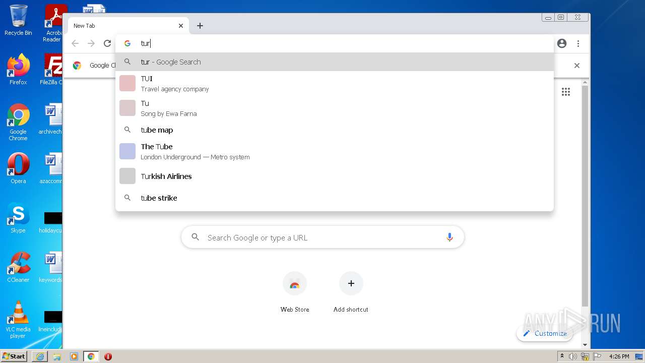Click the Chrome taskbar button
The height and width of the screenshot is (363, 645).
pyautogui.click(x=91, y=356)
